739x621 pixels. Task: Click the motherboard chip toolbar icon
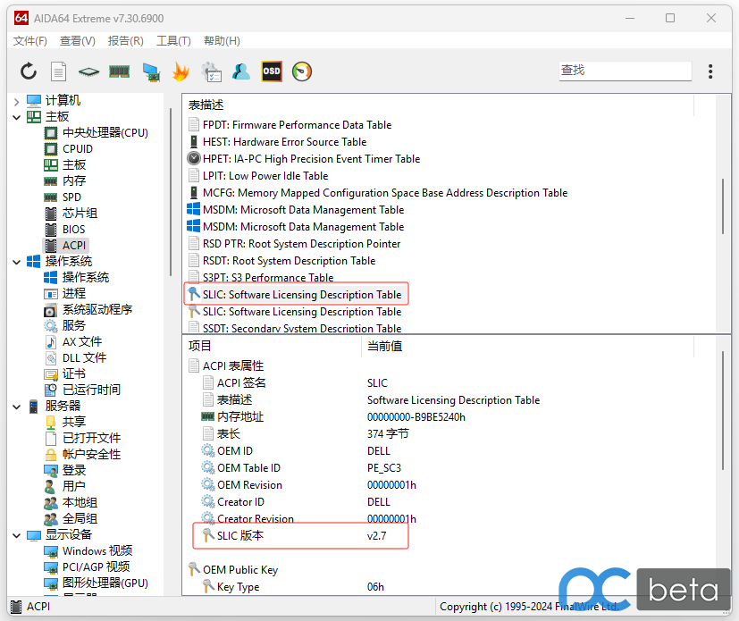[x=88, y=71]
